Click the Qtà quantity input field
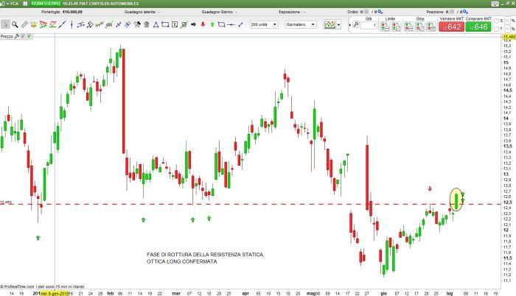 (369, 25)
